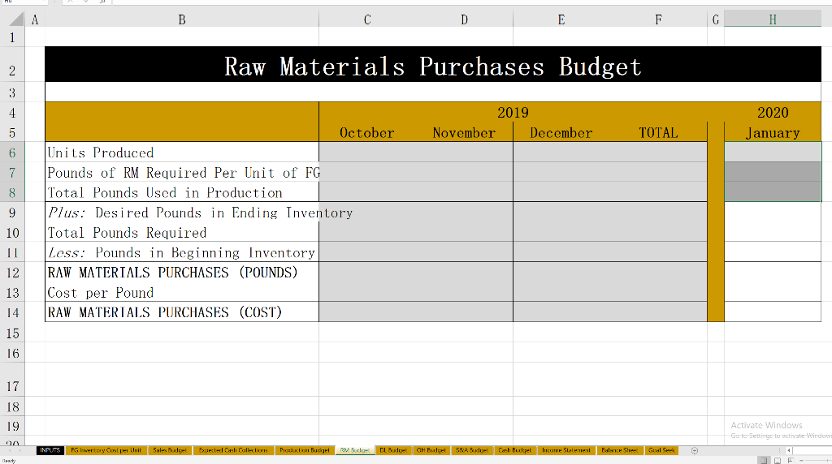The image size is (832, 464).
Task: Click the Units Produced label cell
Action: click(182, 153)
